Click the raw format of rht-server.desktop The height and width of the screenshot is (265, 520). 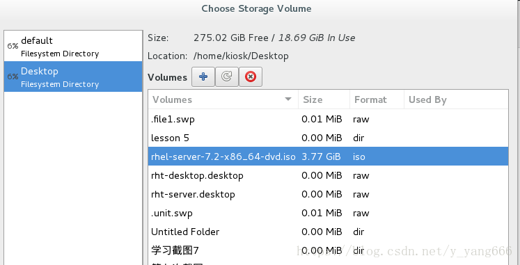[361, 195]
